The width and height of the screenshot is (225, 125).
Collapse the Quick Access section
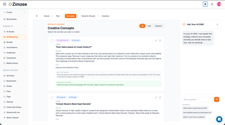click(24, 70)
